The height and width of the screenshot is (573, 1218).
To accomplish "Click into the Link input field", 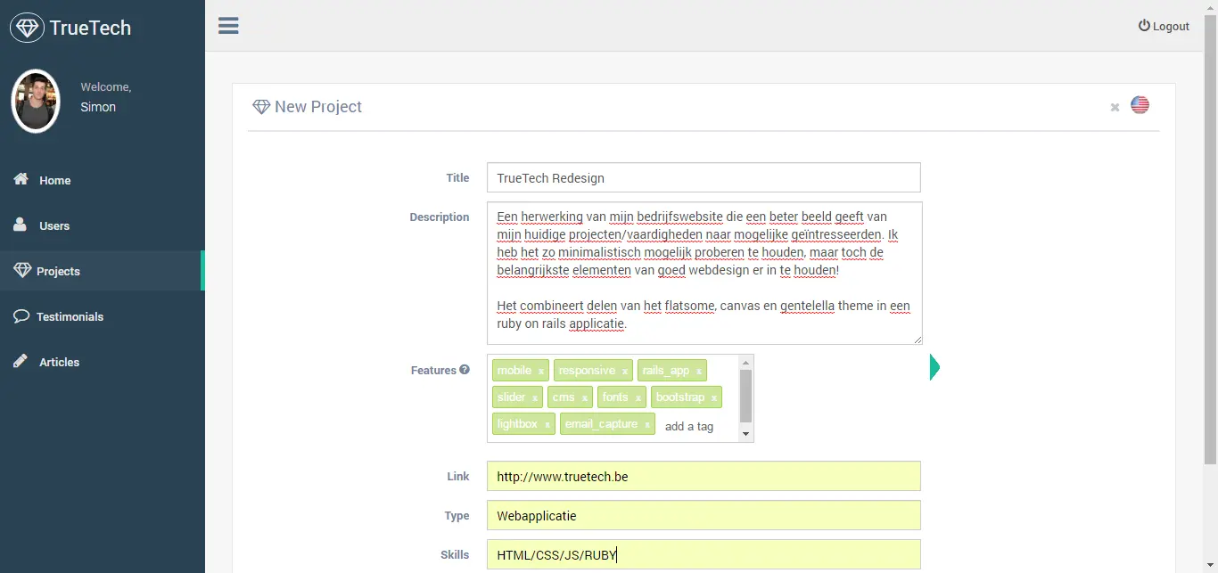I will 704,476.
